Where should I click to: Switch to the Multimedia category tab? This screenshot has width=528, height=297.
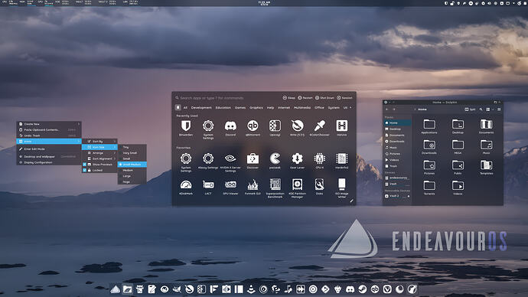[x=302, y=107]
